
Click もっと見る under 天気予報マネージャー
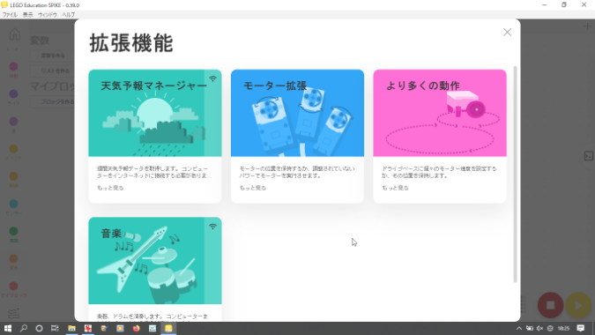coord(110,188)
